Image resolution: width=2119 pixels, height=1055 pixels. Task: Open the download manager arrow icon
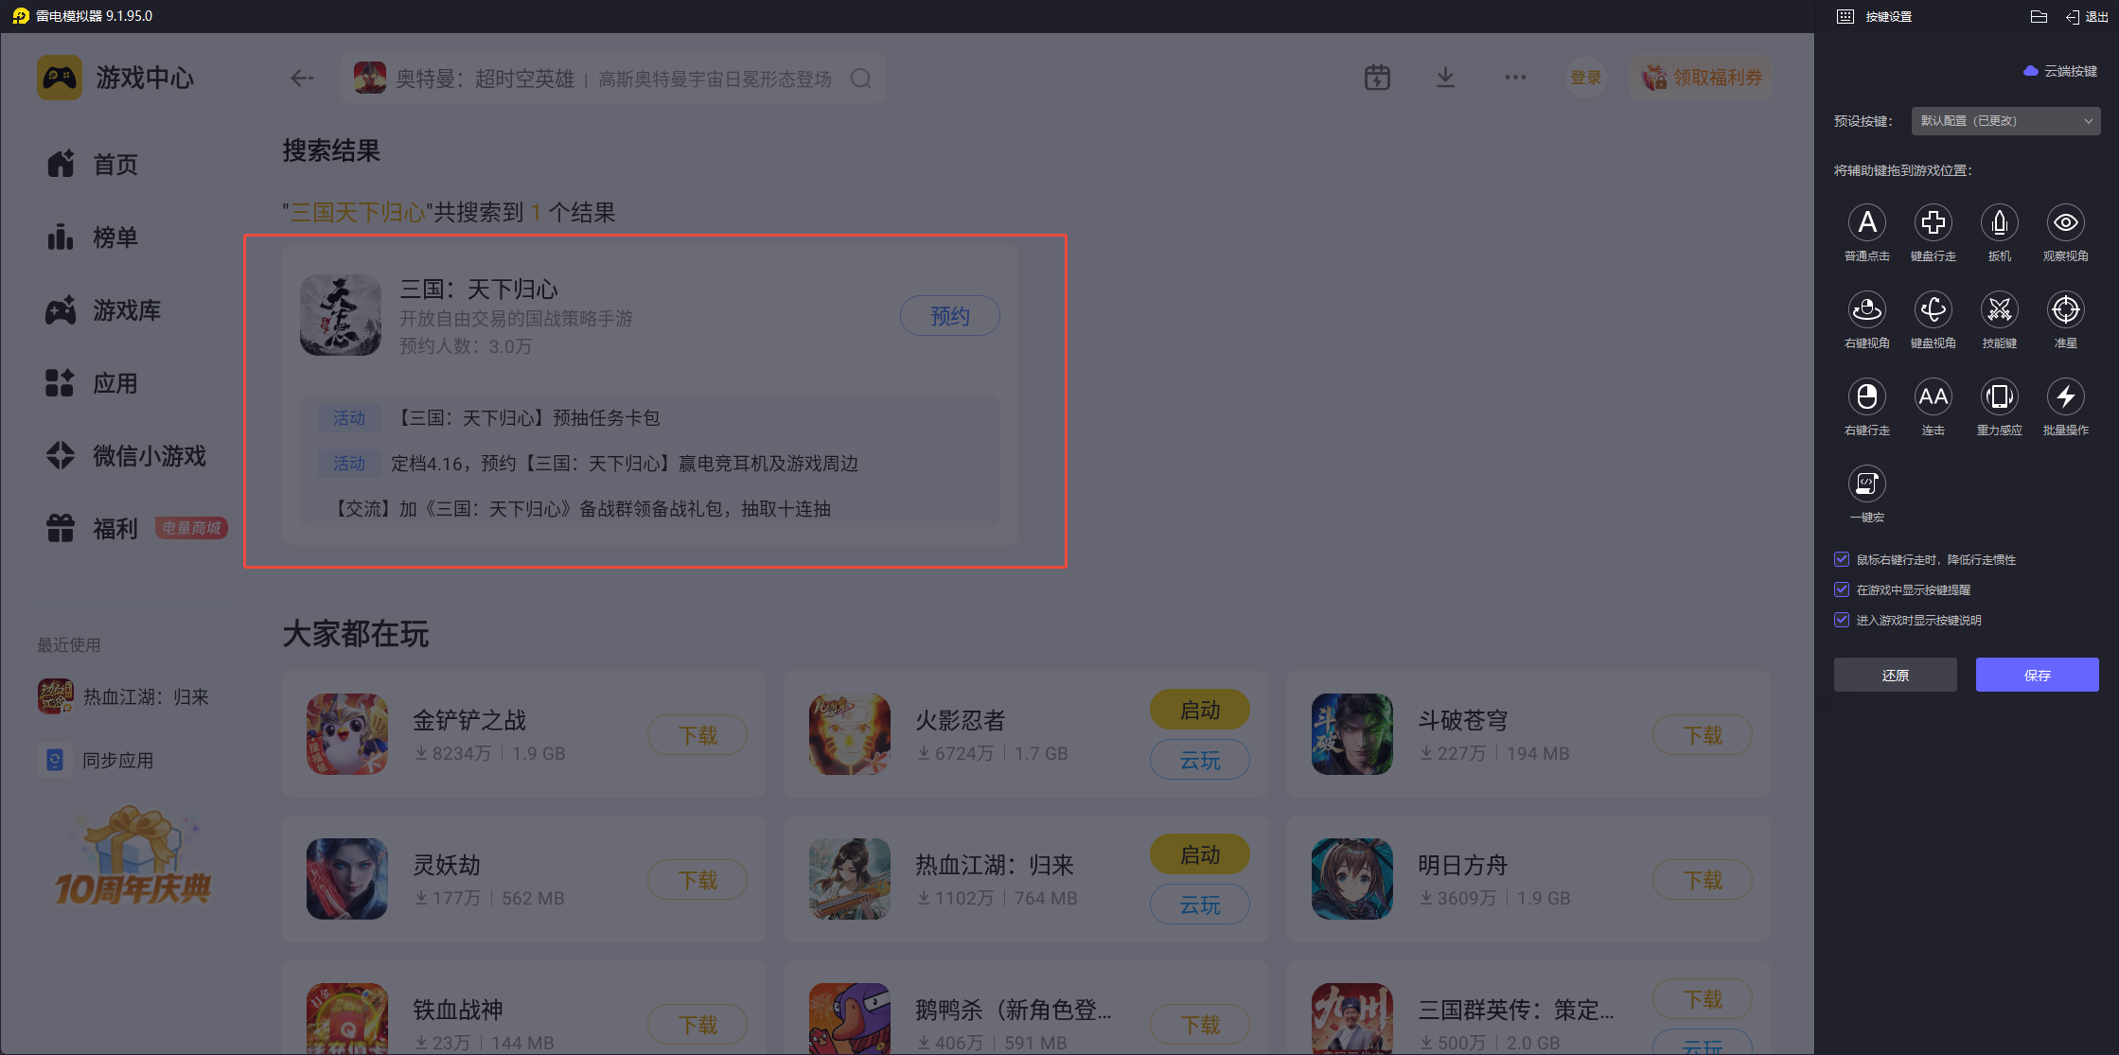tap(1444, 78)
